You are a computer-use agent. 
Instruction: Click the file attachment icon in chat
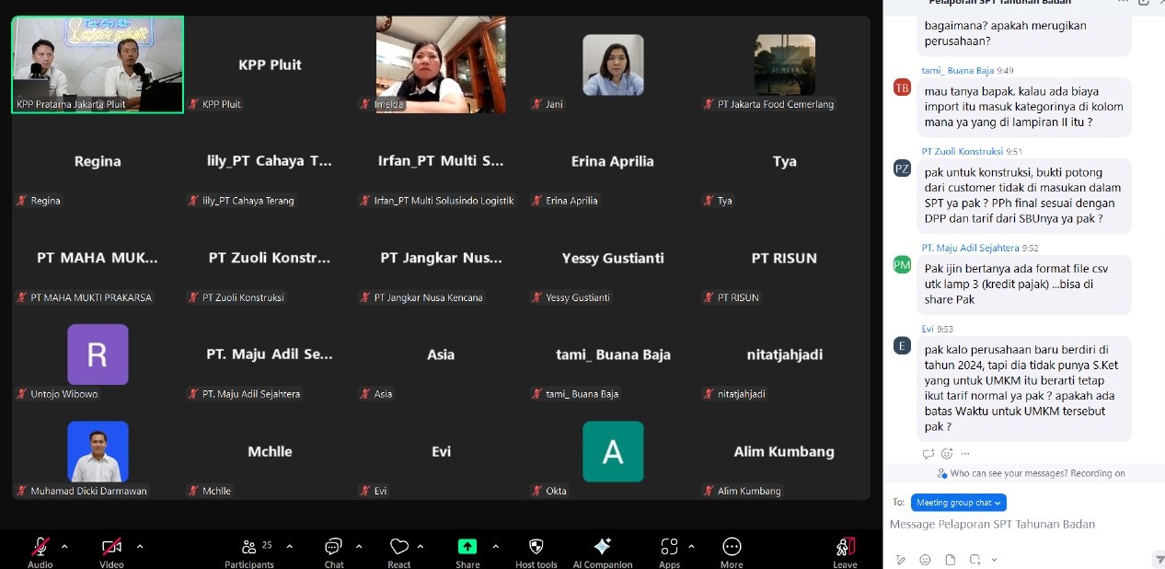coord(950,559)
